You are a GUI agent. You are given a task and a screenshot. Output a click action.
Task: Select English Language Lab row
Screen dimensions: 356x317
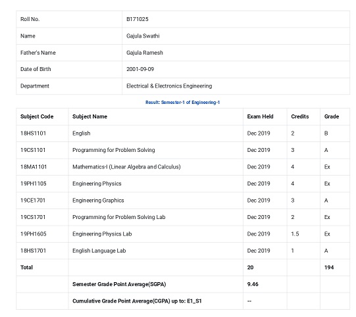(183, 251)
